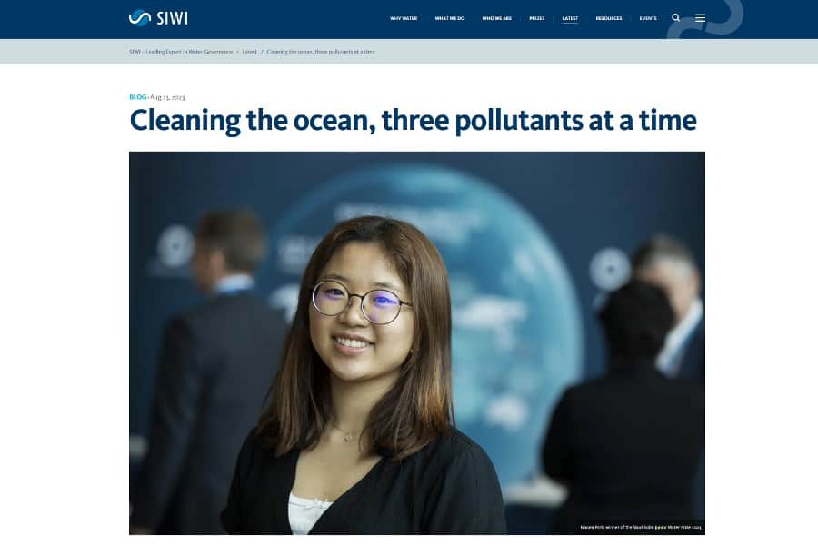Select the Latest nav item
Screen dimensions: 818x545
[570, 18]
